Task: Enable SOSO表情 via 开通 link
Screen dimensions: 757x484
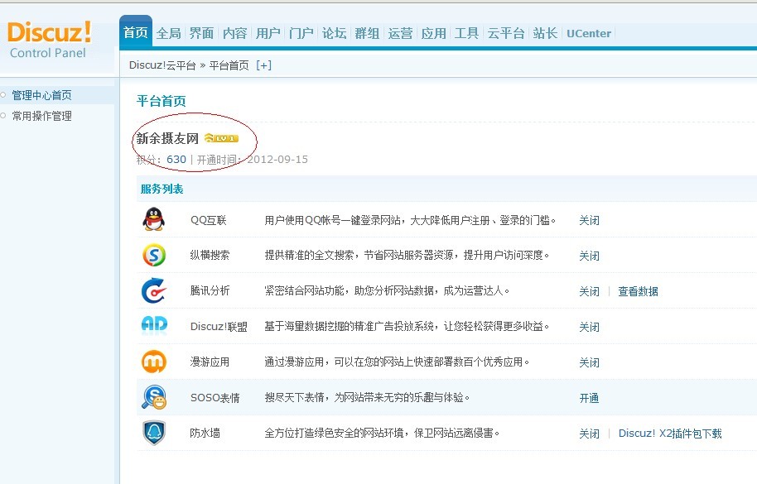Action: (589, 398)
